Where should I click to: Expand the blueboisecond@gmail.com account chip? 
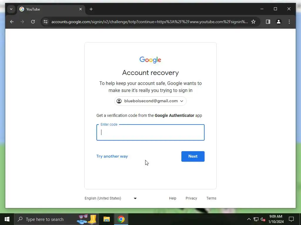[x=150, y=101]
